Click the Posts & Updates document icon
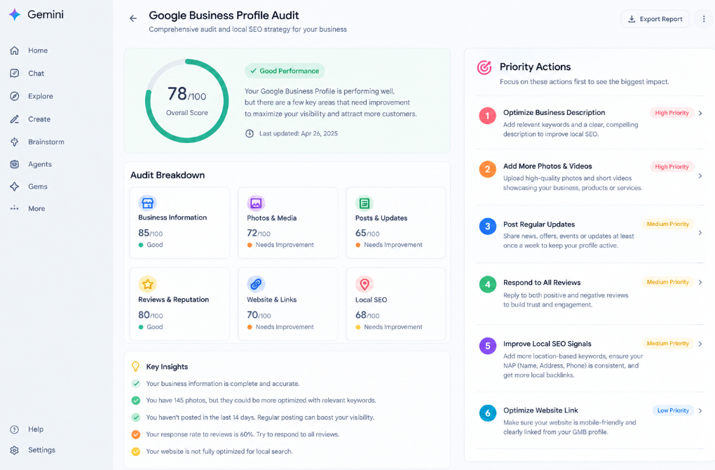Screen dimensions: 715x470 point(365,203)
